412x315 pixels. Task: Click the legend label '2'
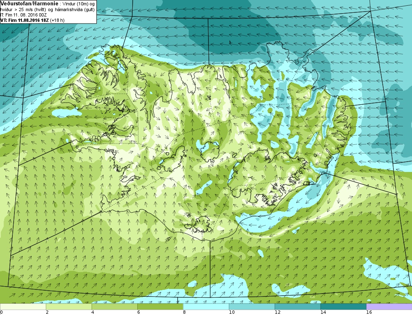47,313
